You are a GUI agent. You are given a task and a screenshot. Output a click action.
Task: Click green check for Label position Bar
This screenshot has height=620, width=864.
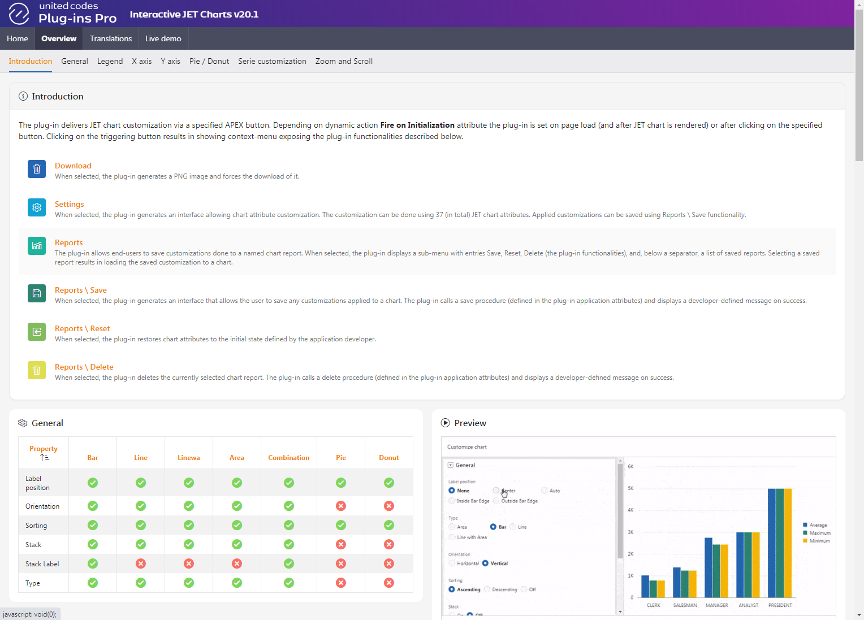[93, 483]
